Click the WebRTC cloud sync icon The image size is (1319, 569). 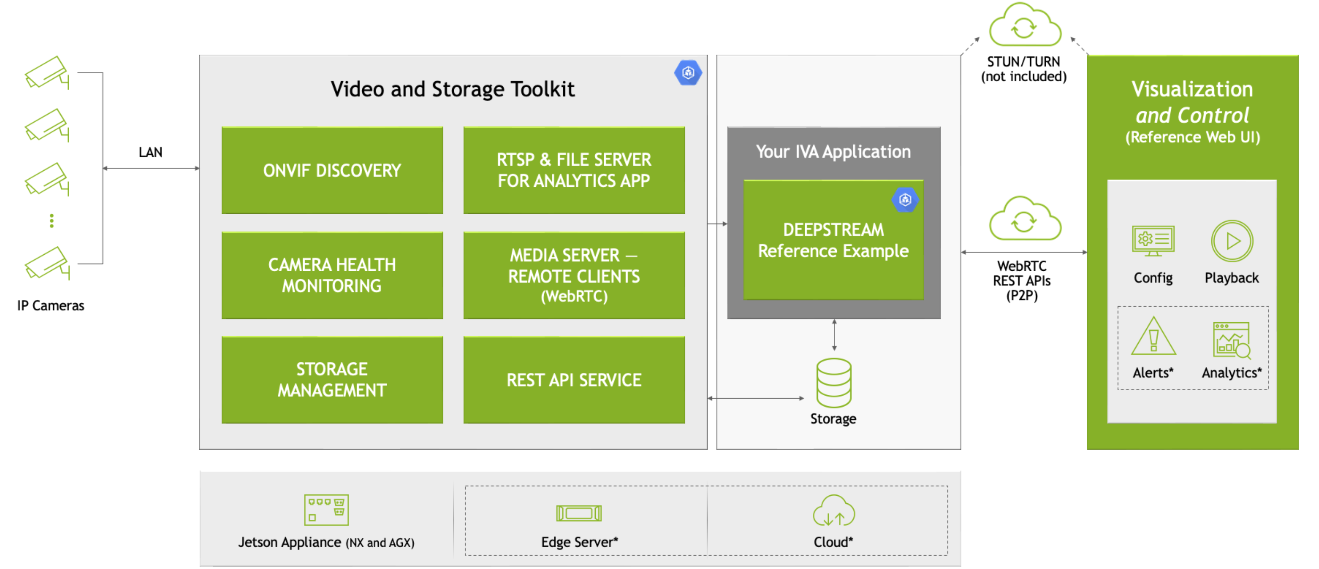coord(1024,219)
